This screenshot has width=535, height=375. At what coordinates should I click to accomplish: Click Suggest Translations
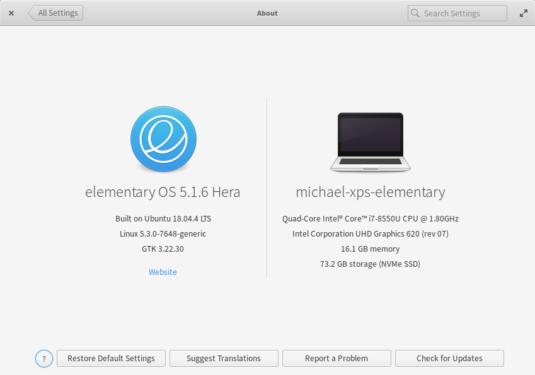[x=224, y=358]
